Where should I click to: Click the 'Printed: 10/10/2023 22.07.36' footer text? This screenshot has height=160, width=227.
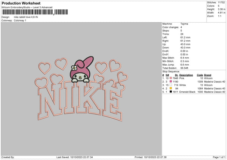[x=151, y=157]
